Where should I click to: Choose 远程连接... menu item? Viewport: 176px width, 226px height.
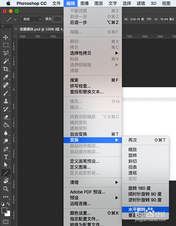pyautogui.click(x=93, y=204)
